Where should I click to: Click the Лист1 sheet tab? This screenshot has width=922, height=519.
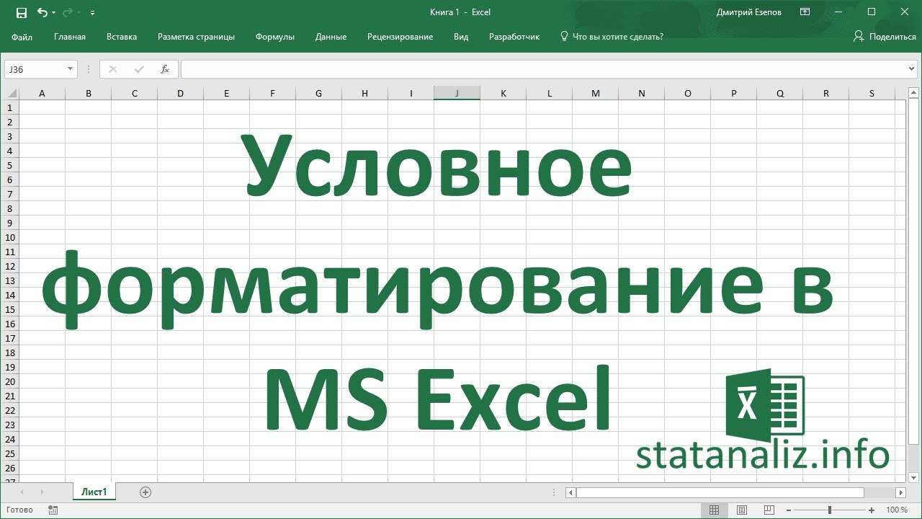(x=94, y=492)
